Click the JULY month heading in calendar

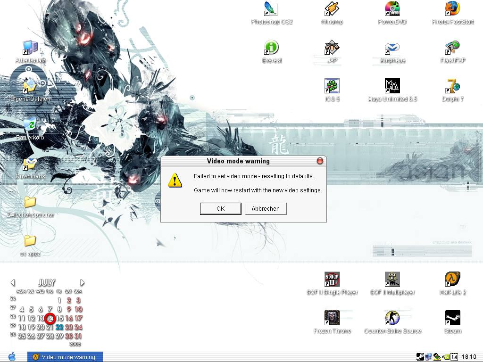pos(47,283)
